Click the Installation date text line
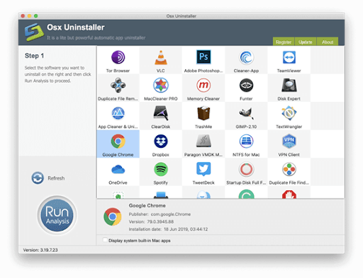 pyautogui.click(x=168, y=229)
